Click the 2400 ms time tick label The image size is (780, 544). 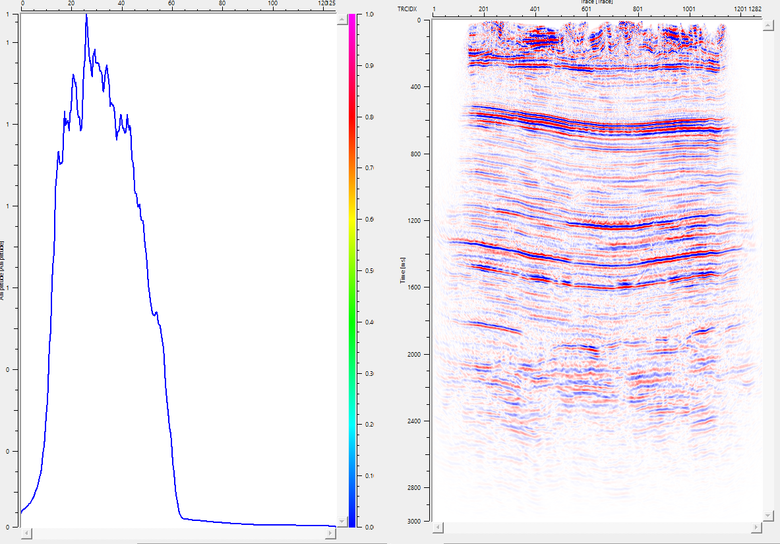click(x=414, y=421)
